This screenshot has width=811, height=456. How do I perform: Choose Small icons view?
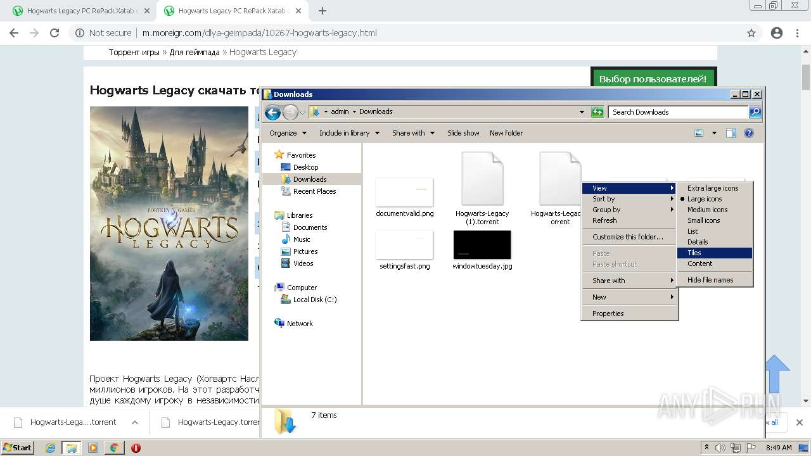715,220
